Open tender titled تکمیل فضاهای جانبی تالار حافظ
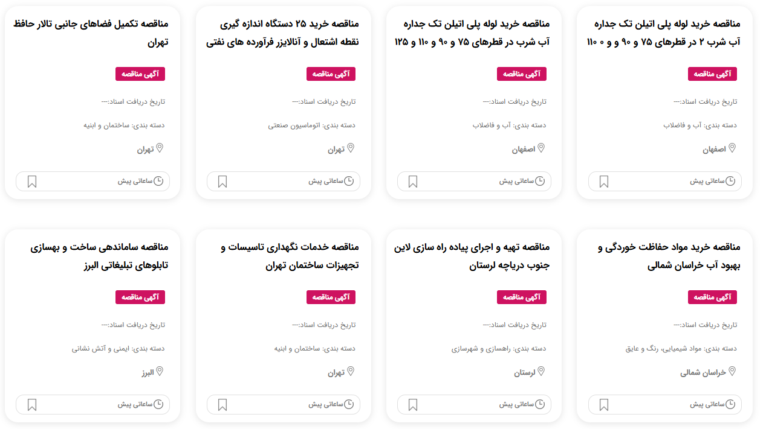Viewport: 766px width, 429px height. click(x=91, y=33)
